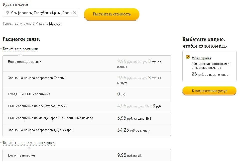Select the SMS сообщения на операторов России row
The height and width of the screenshot is (164, 240).
click(87, 106)
